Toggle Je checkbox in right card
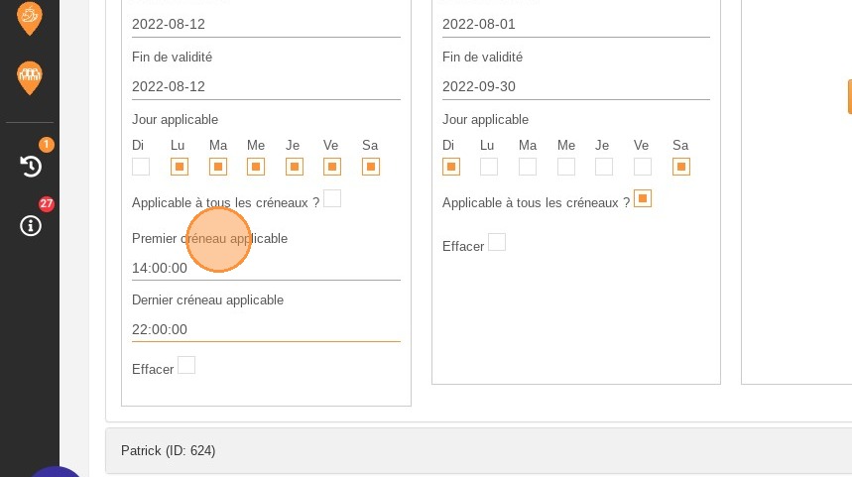852x477 pixels. click(604, 167)
